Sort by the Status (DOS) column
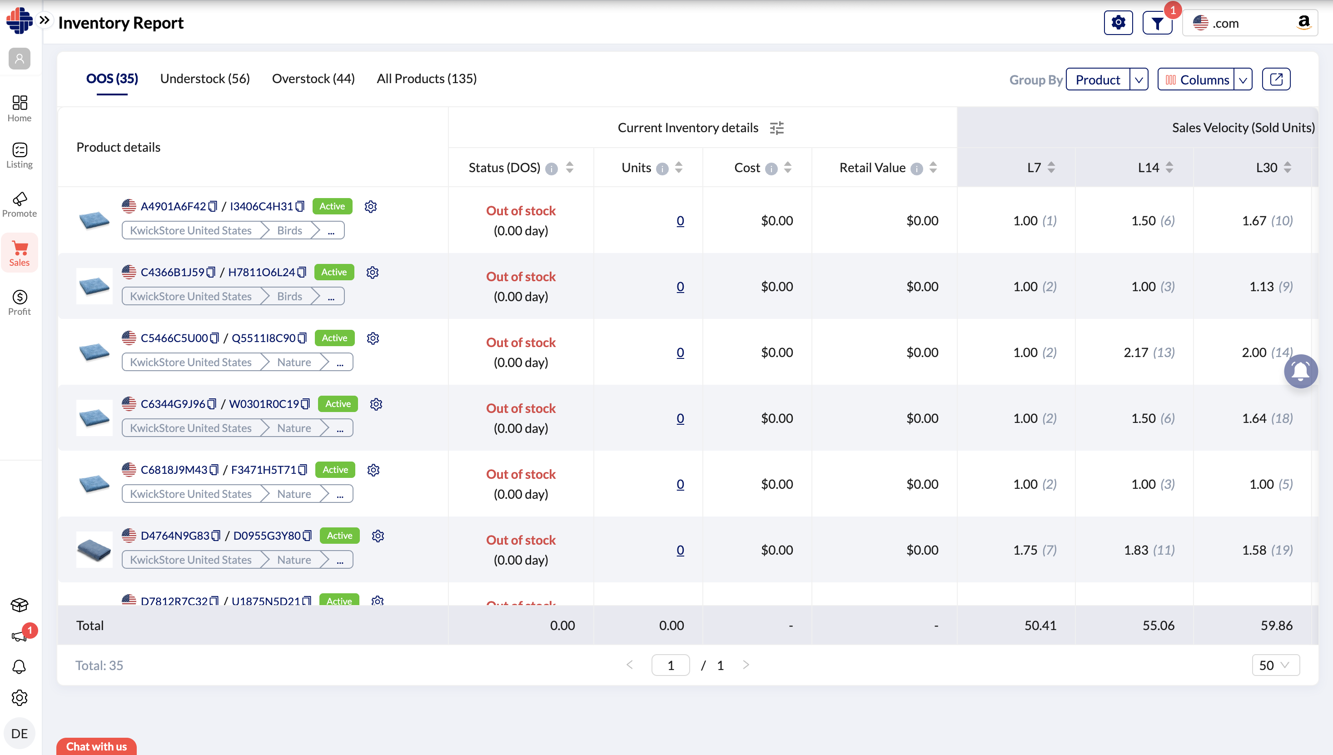The image size is (1333, 755). coord(569,168)
